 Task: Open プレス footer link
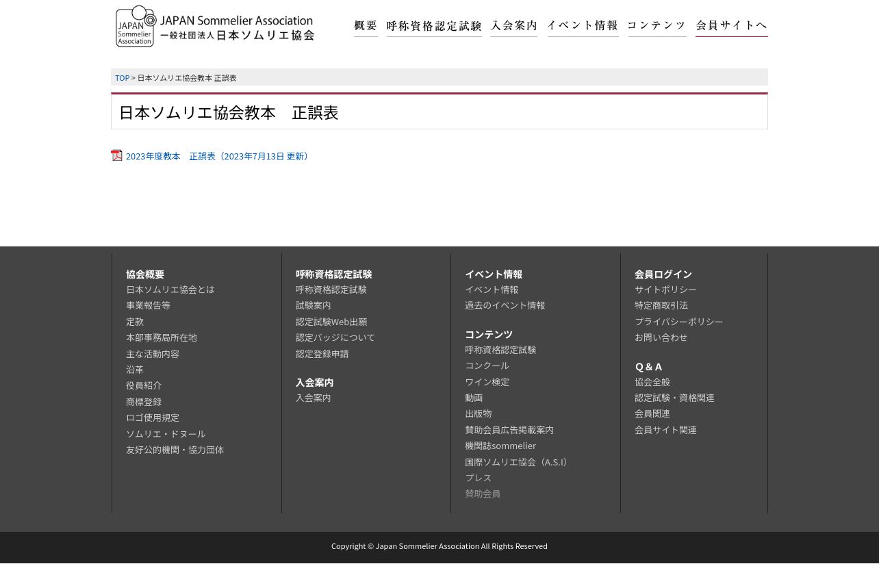click(479, 478)
